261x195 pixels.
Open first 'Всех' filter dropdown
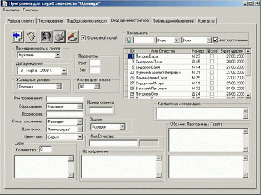tap(177, 40)
